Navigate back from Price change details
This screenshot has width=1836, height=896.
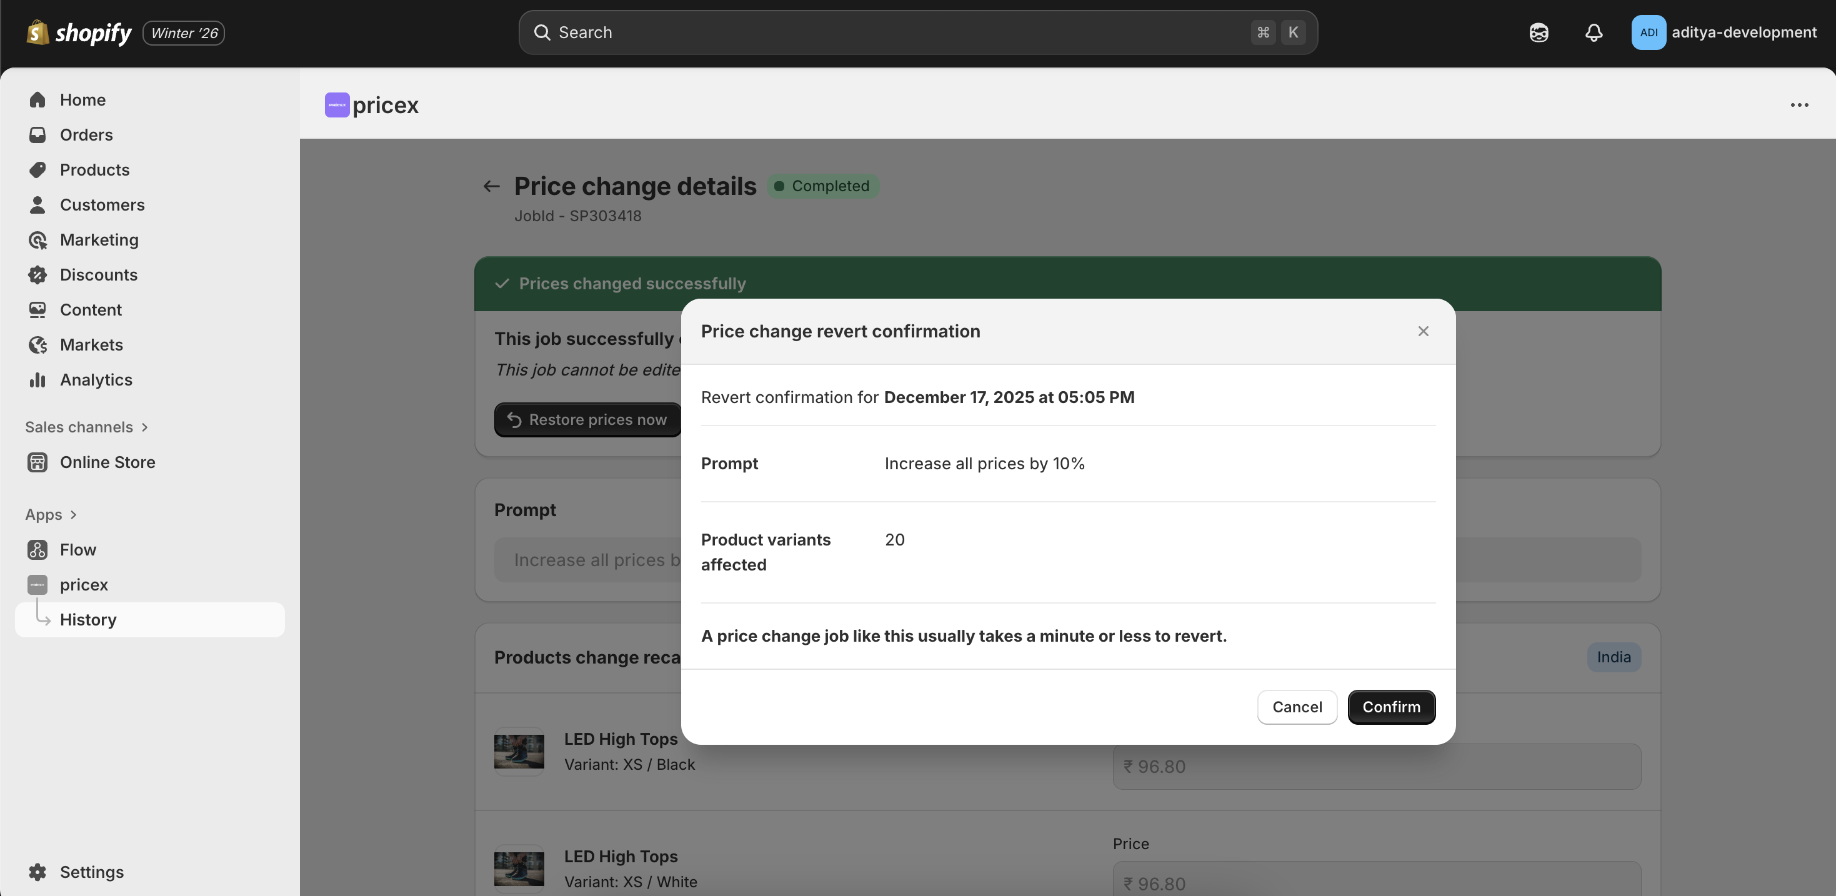point(491,186)
